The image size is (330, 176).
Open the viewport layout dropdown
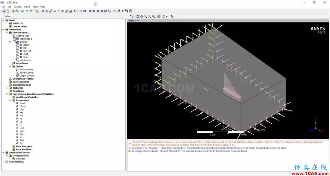pos(167,16)
